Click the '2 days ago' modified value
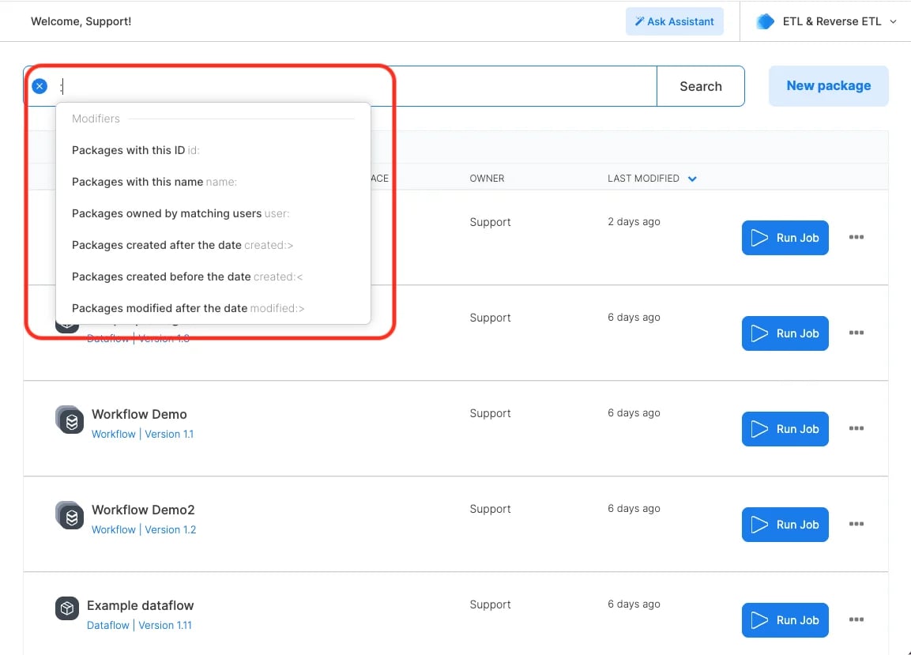 pyautogui.click(x=634, y=221)
